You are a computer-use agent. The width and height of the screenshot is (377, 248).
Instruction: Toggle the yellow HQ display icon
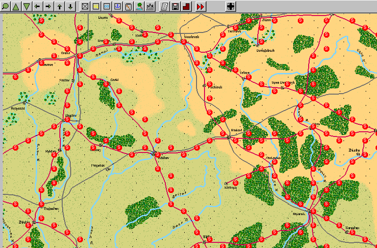[96, 7]
